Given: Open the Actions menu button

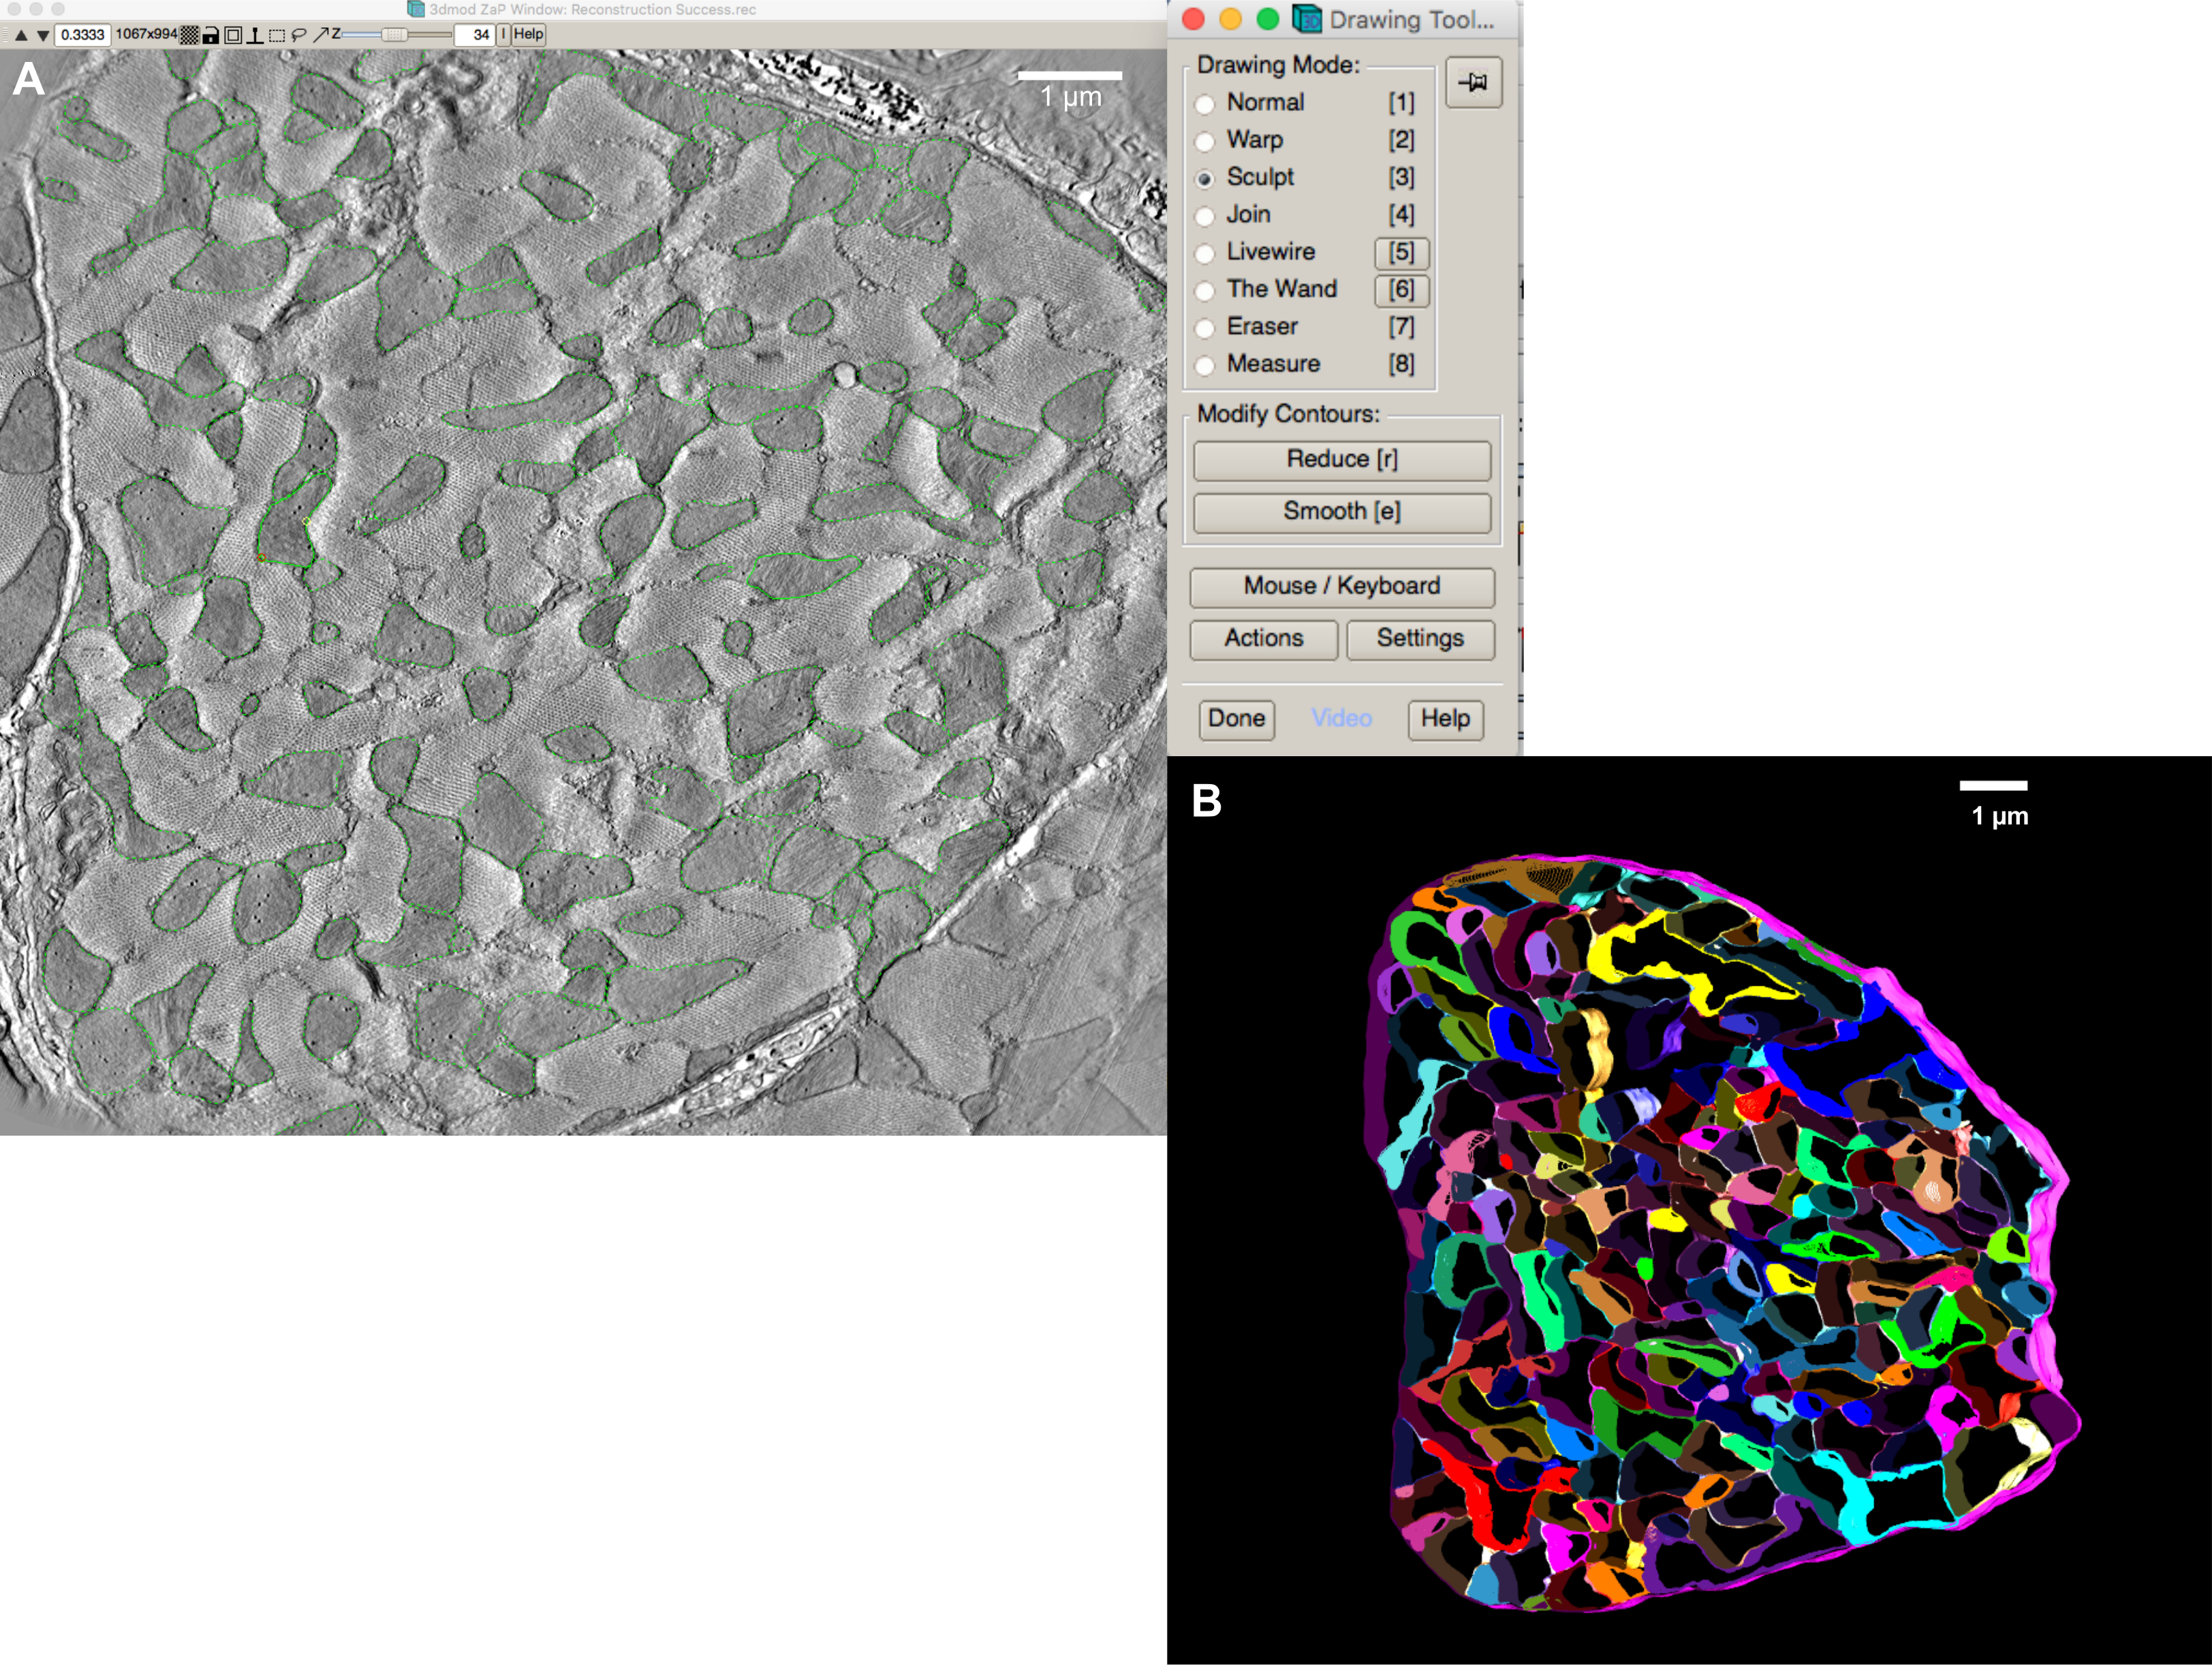Looking at the screenshot, I should point(1263,639).
